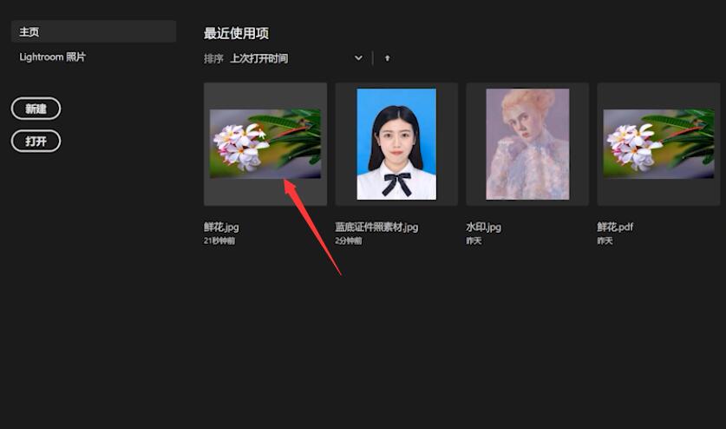Expand the sort order dropdown chevron
This screenshot has height=429, width=726.
pos(358,58)
